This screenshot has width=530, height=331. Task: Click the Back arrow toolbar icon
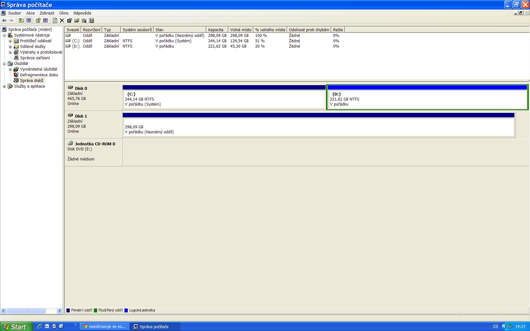click(4, 20)
